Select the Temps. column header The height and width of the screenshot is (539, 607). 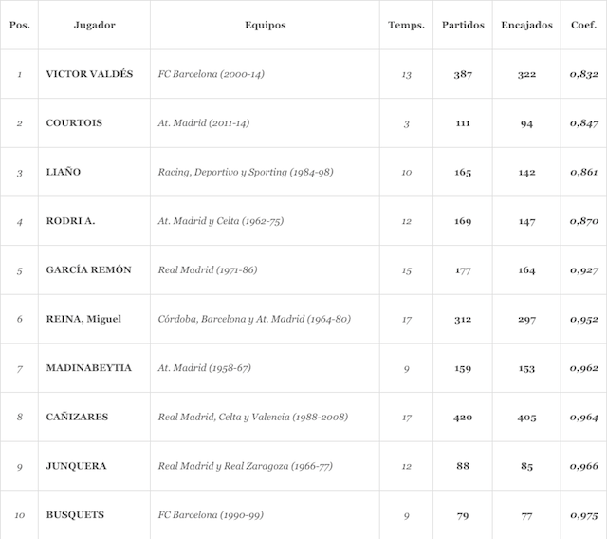406,25
